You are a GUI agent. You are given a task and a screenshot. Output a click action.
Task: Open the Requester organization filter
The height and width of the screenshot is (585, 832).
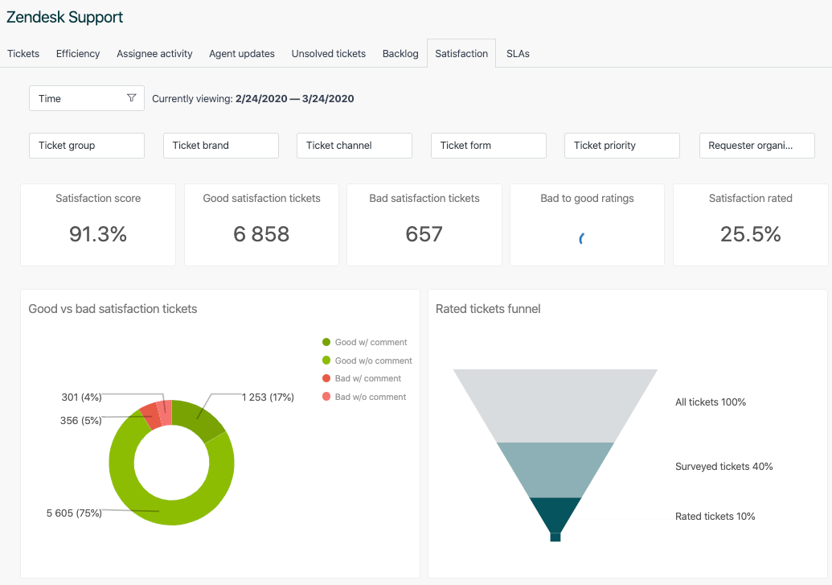click(756, 146)
